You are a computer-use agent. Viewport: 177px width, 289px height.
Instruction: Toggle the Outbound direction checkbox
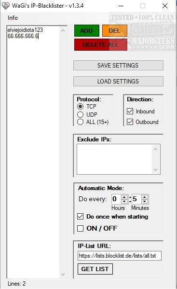pyautogui.click(x=130, y=122)
